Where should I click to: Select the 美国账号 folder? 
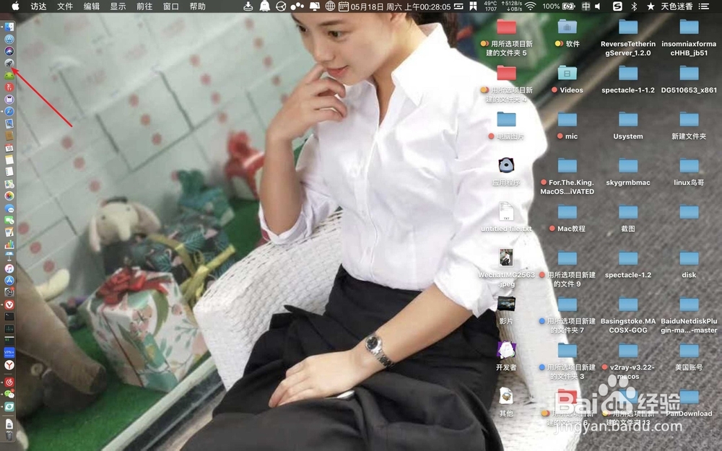click(689, 356)
